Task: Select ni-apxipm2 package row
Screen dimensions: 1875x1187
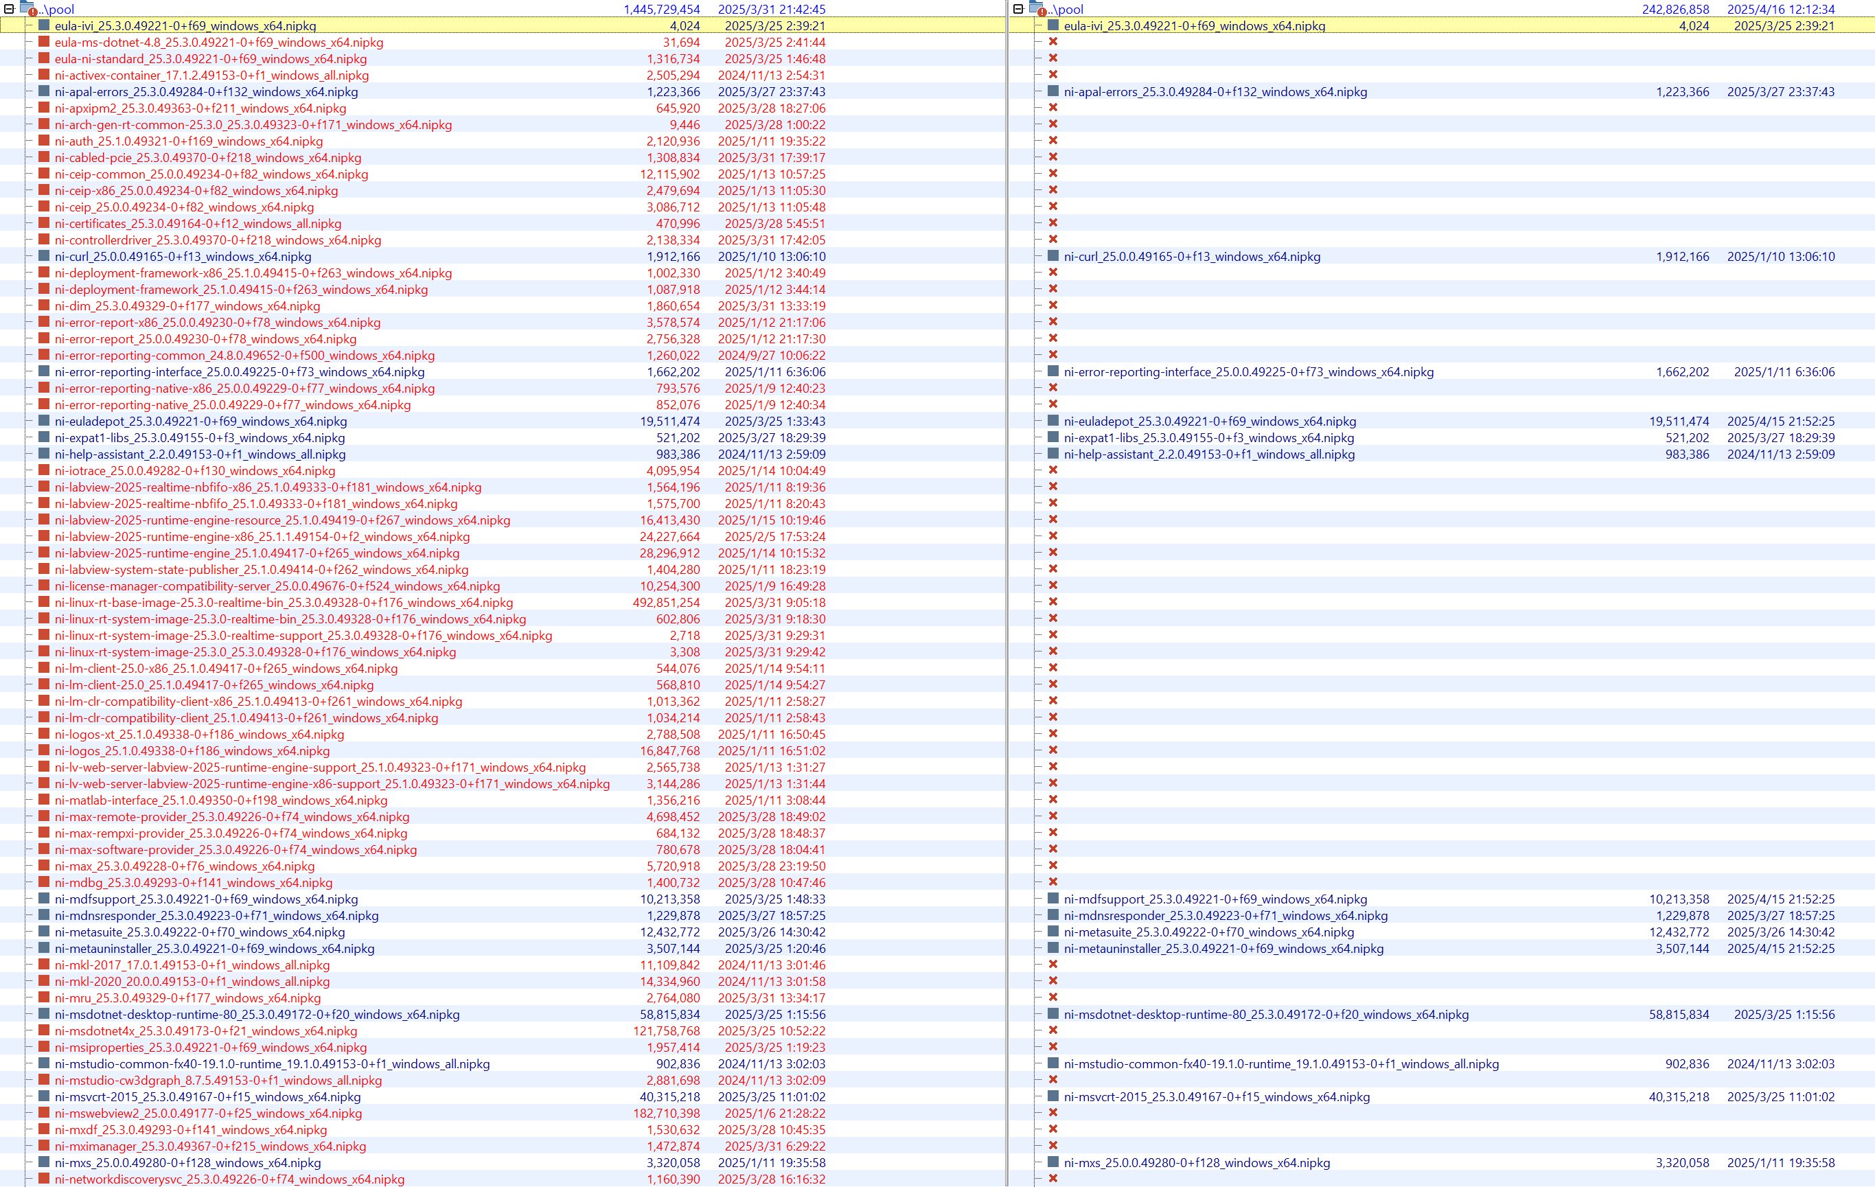Action: 200,108
